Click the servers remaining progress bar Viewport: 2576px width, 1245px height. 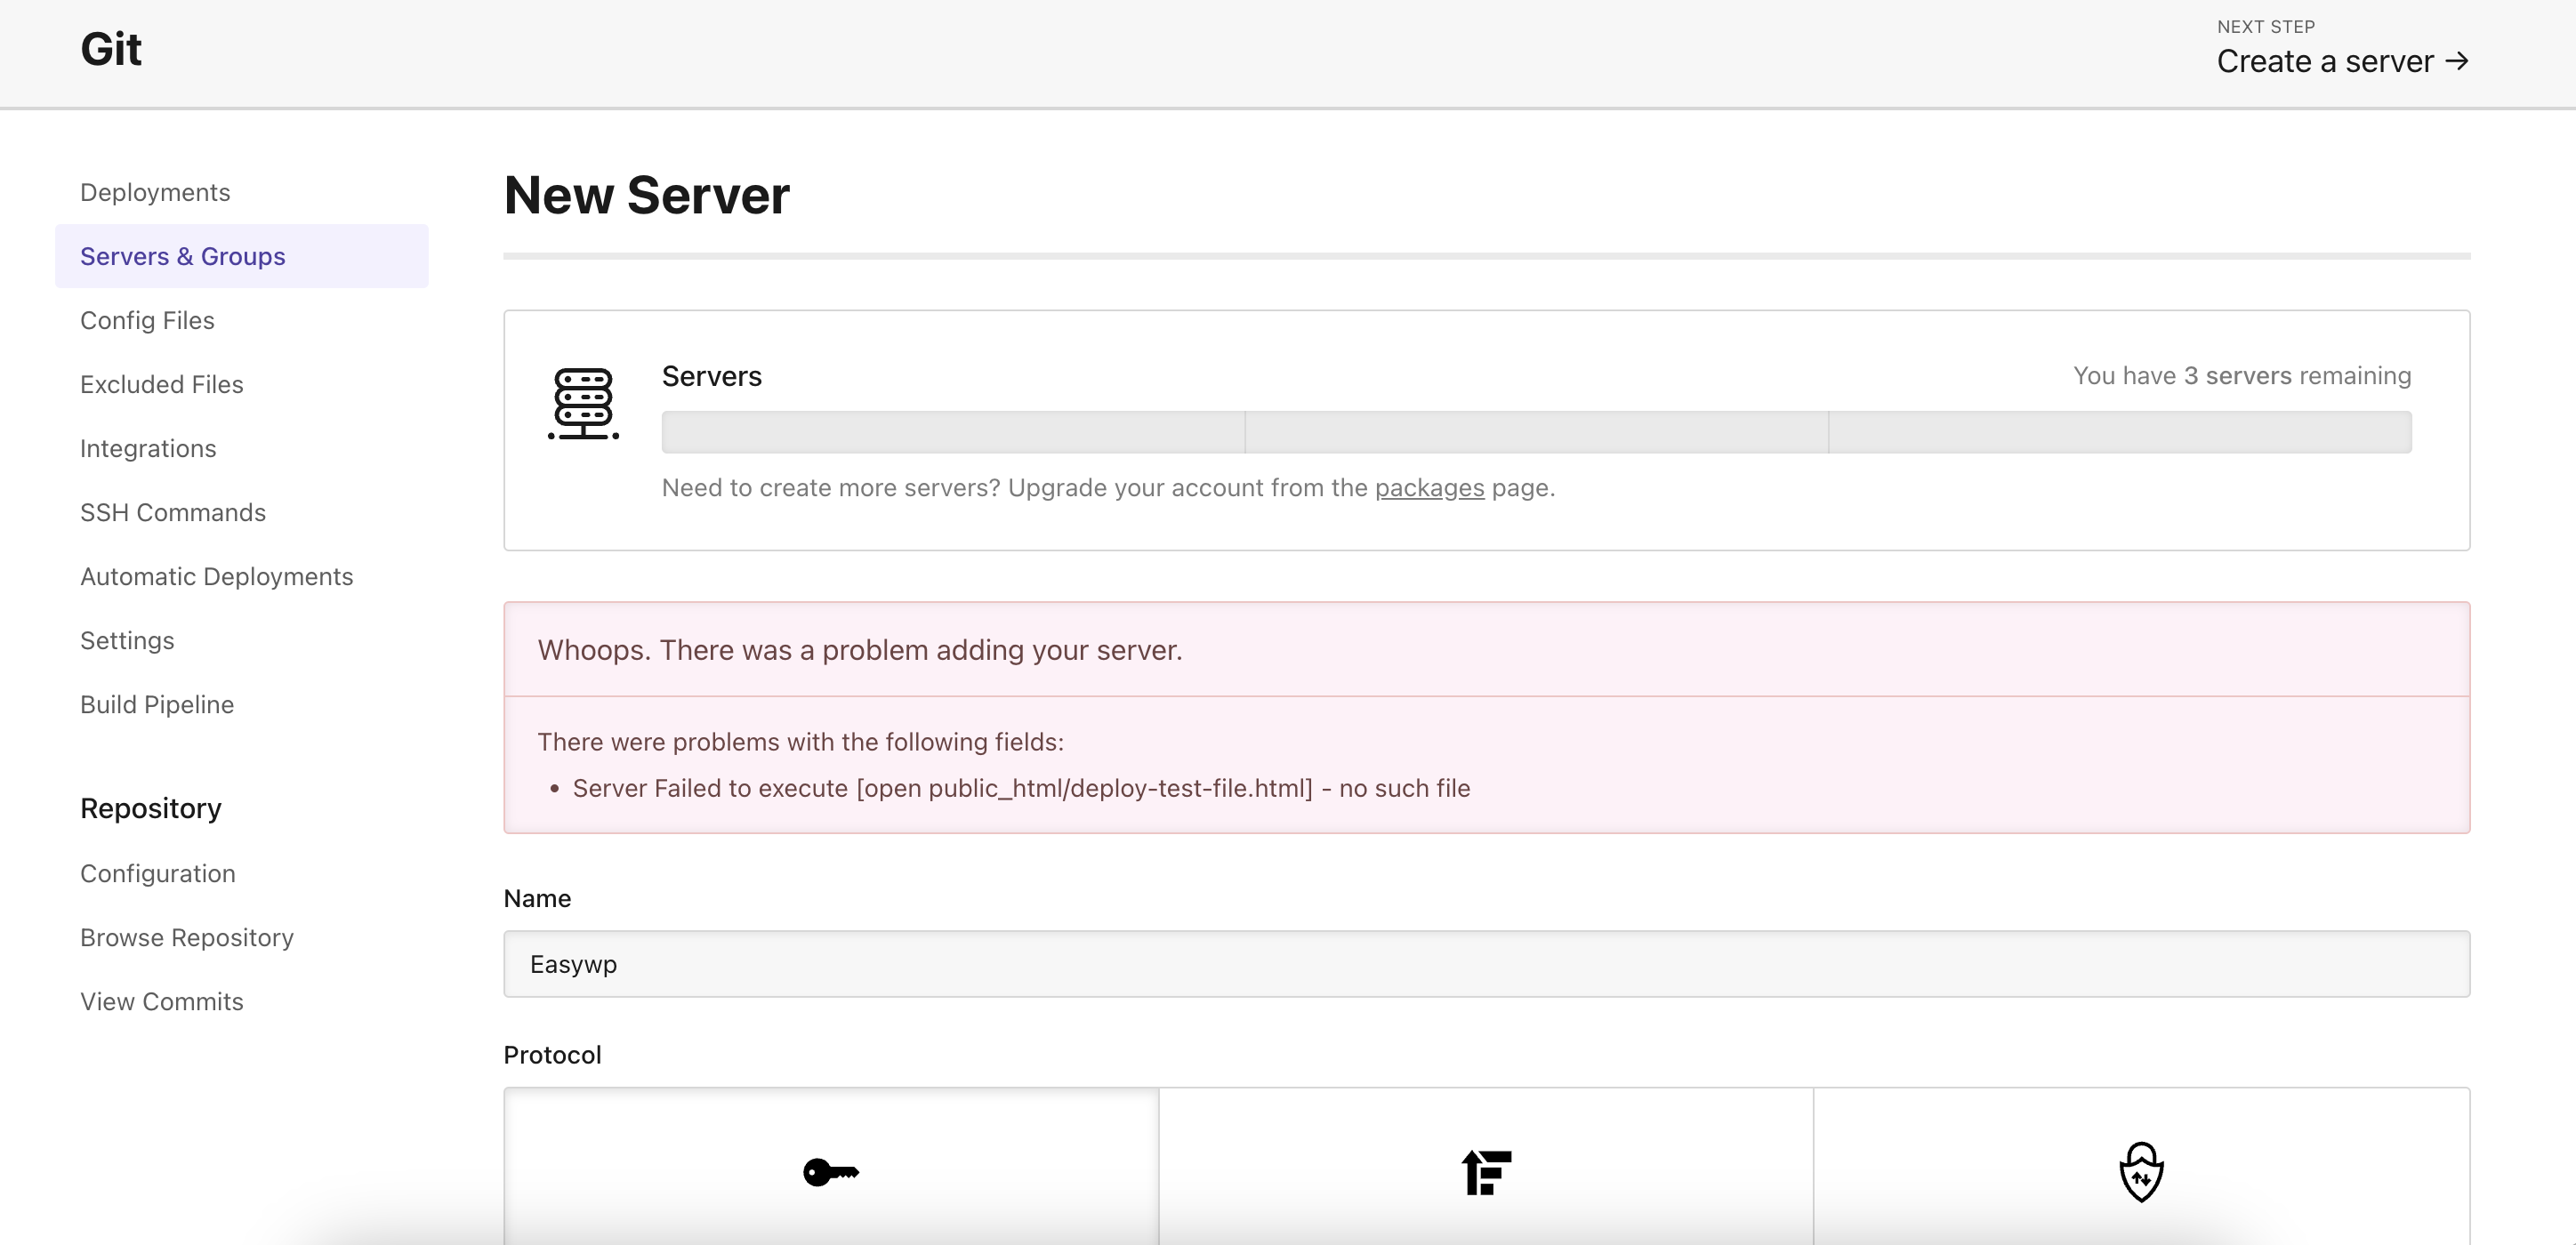point(1536,432)
